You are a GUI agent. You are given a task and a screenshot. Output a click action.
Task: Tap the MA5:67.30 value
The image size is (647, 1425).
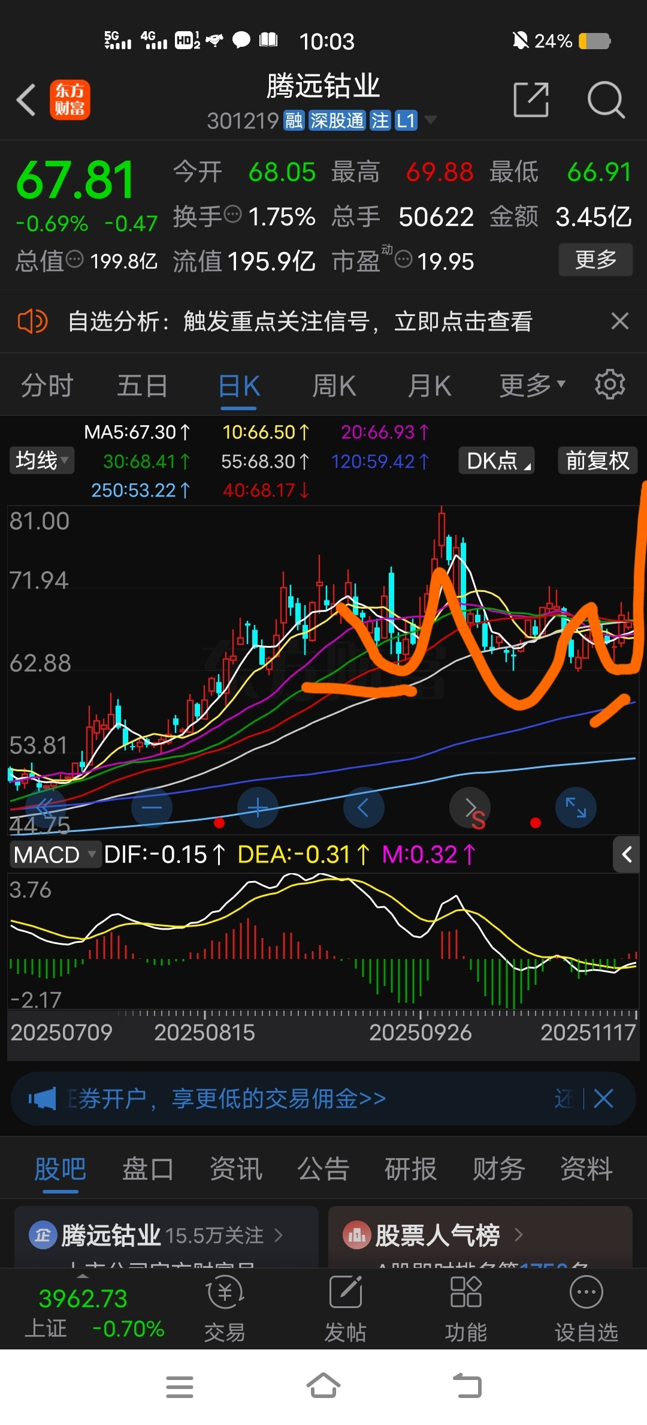[x=137, y=432]
